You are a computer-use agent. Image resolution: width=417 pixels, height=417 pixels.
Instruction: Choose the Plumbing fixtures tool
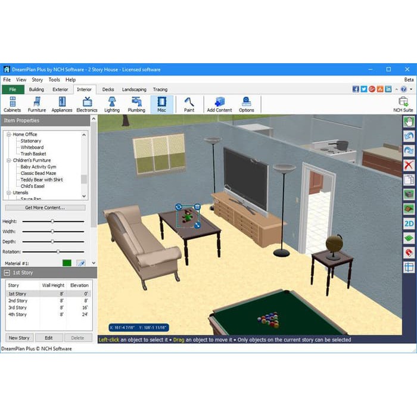coord(136,104)
